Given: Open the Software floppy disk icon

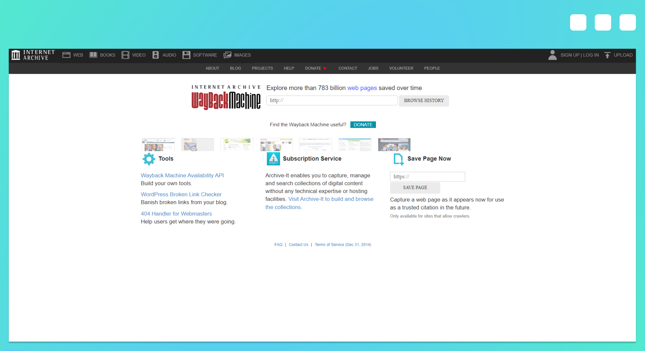Looking at the screenshot, I should pos(186,55).
